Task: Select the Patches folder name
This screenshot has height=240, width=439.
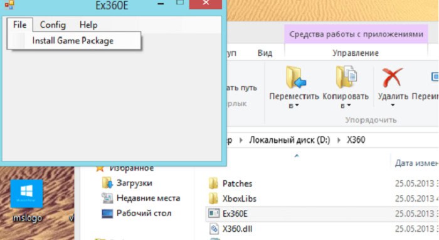Action: [237, 183]
